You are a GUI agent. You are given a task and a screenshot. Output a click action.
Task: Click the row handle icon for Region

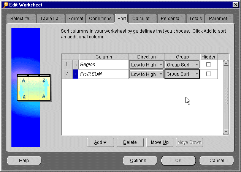pos(76,65)
